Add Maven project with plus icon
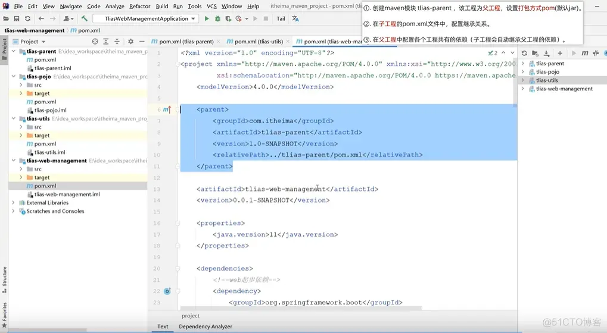 pyautogui.click(x=560, y=54)
